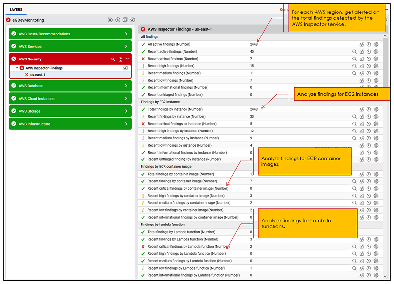The image size is (394, 284).
Task: Collapse the AWS Inspector Findings tree node
Action: (x=17, y=68)
